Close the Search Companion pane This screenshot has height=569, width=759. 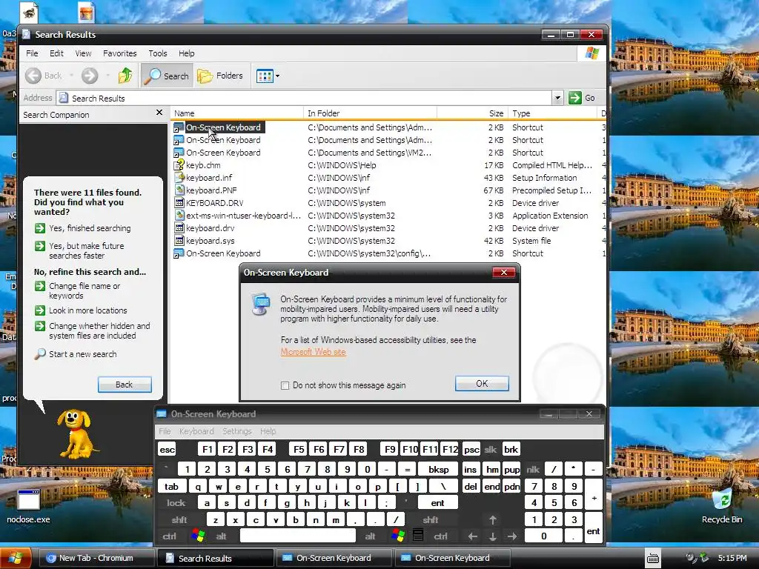click(159, 113)
